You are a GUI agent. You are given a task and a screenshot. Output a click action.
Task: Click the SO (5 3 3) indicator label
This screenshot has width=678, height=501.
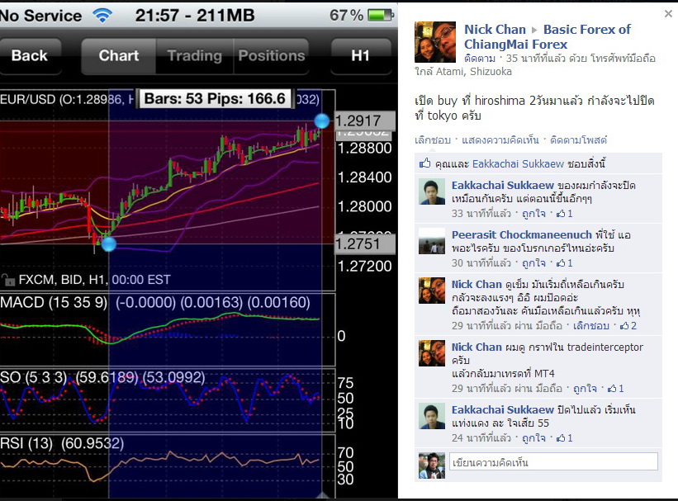(x=34, y=378)
